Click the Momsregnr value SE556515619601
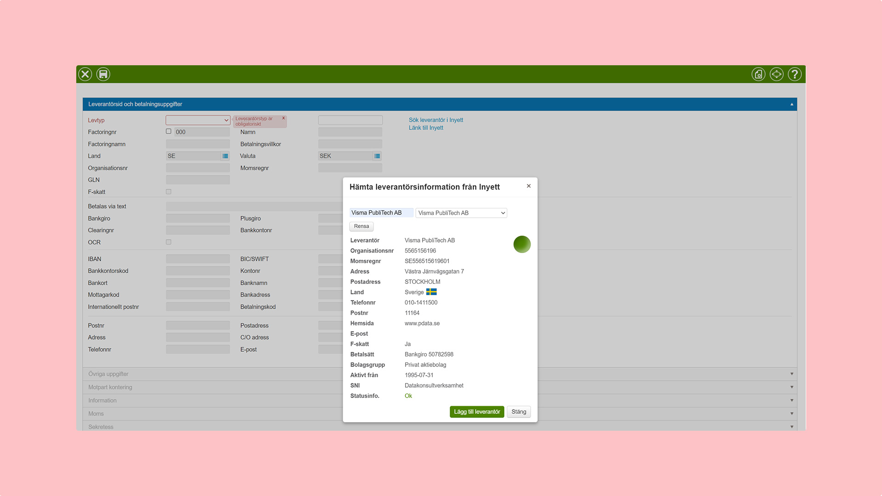This screenshot has width=882, height=496. (427, 261)
